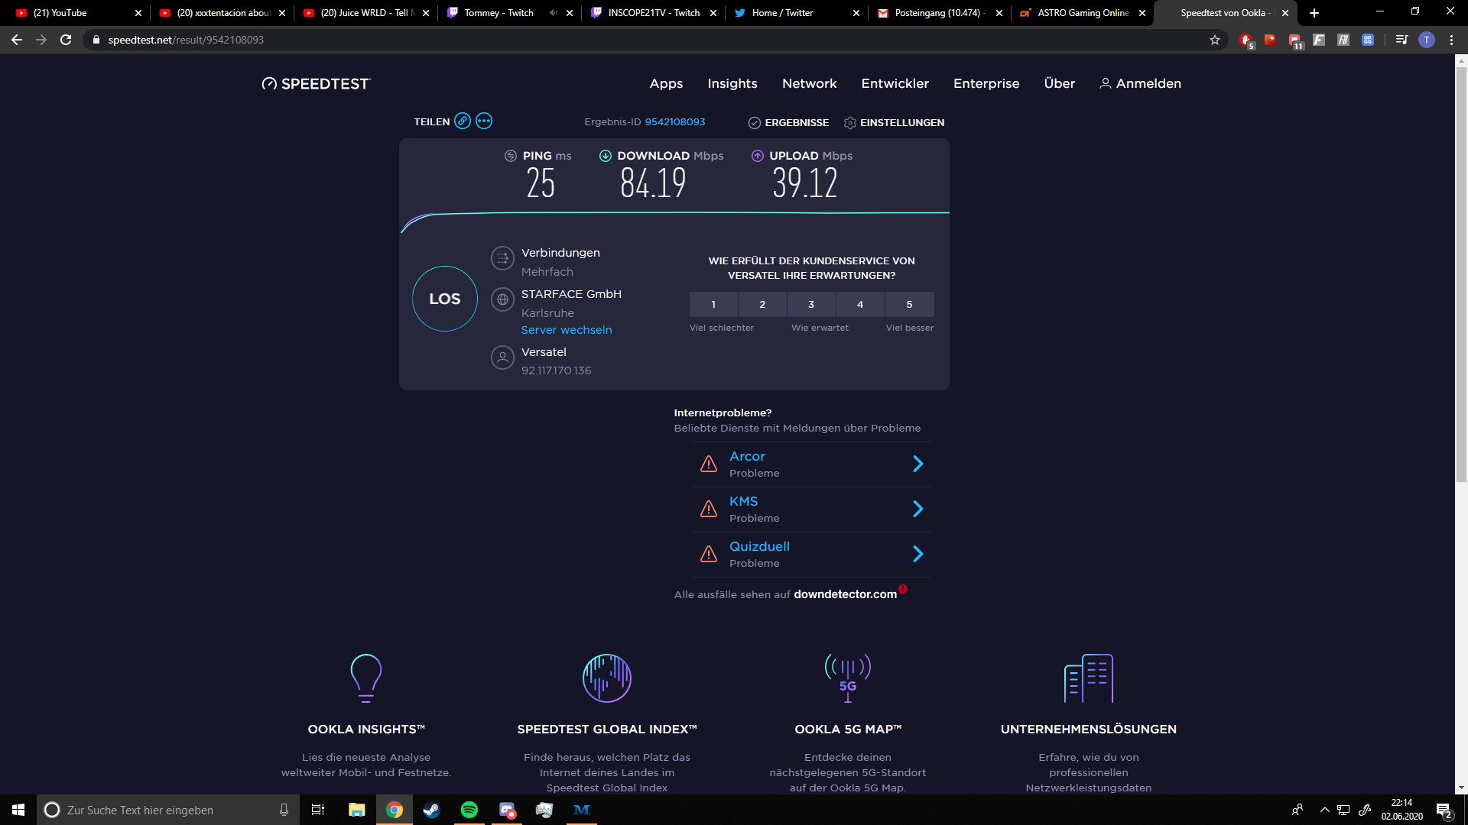Image resolution: width=1468 pixels, height=825 pixels.
Task: Select rating 5 Viel besser
Action: point(909,304)
